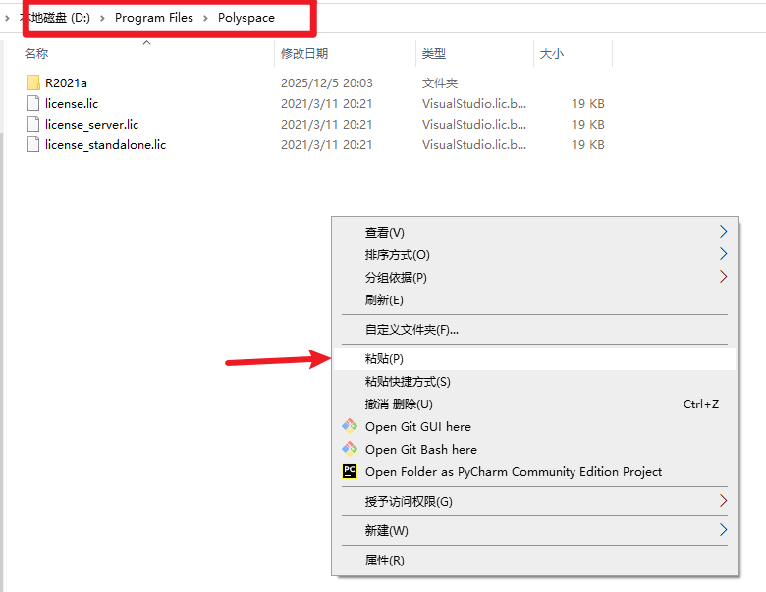Open dropdown chevron before Program Files in breadcrumb

[x=102, y=18]
